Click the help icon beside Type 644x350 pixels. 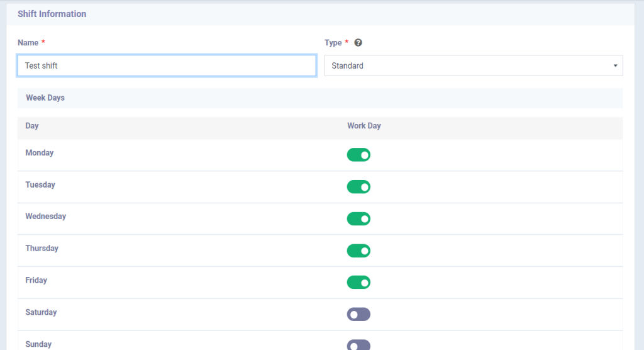tap(358, 43)
